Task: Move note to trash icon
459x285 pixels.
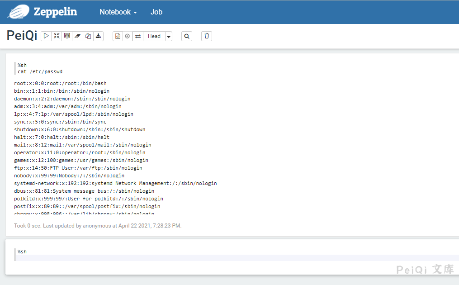Action: pyautogui.click(x=207, y=36)
